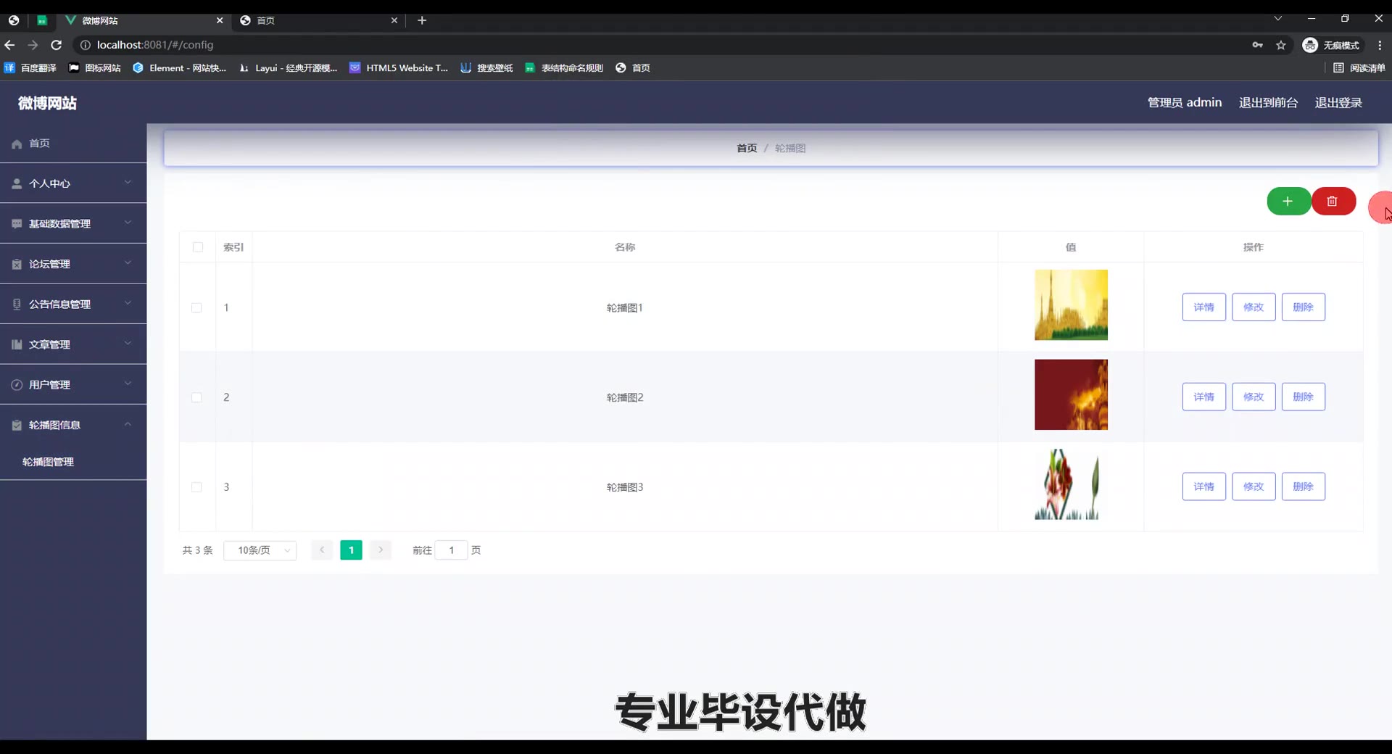
Task: Click the home icon beside 首页 in the sidebar
Action: click(17, 144)
